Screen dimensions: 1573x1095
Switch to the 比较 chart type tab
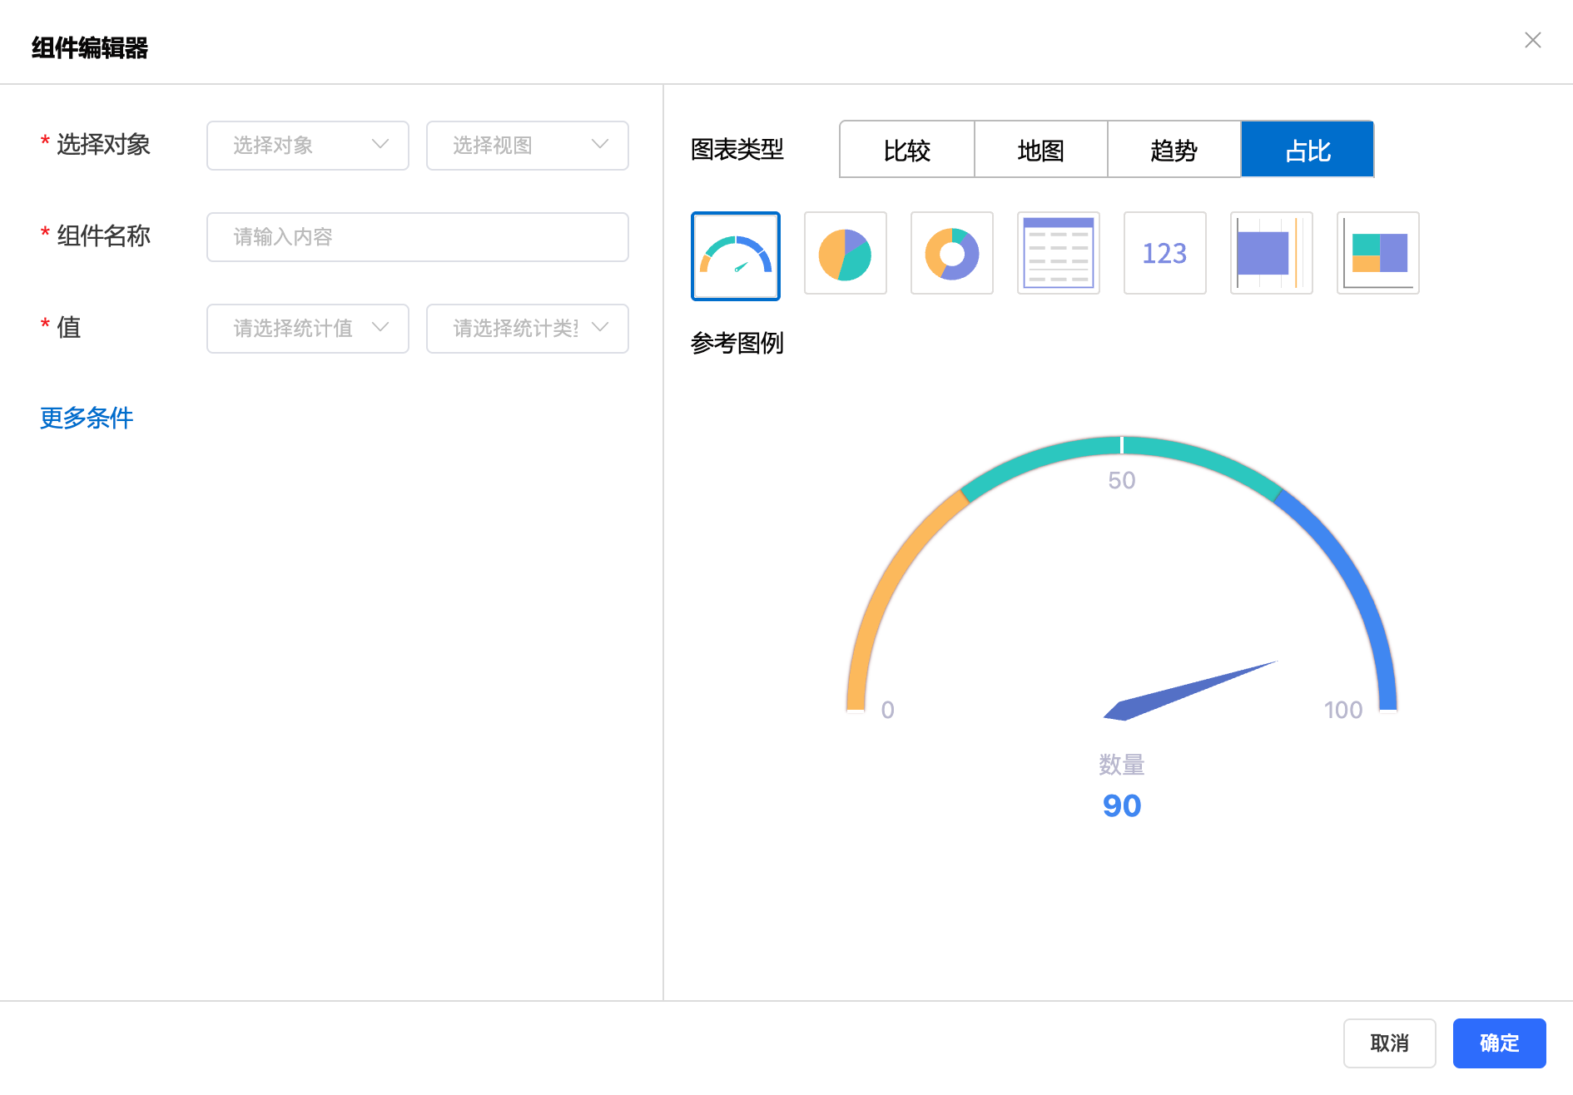[906, 150]
